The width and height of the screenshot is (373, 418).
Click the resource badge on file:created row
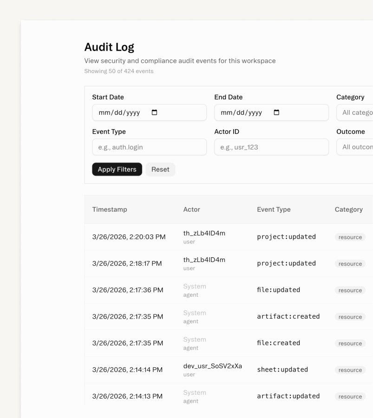click(x=350, y=343)
